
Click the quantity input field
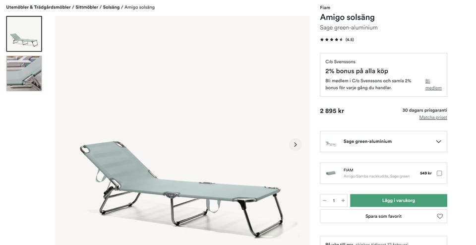(x=334, y=200)
